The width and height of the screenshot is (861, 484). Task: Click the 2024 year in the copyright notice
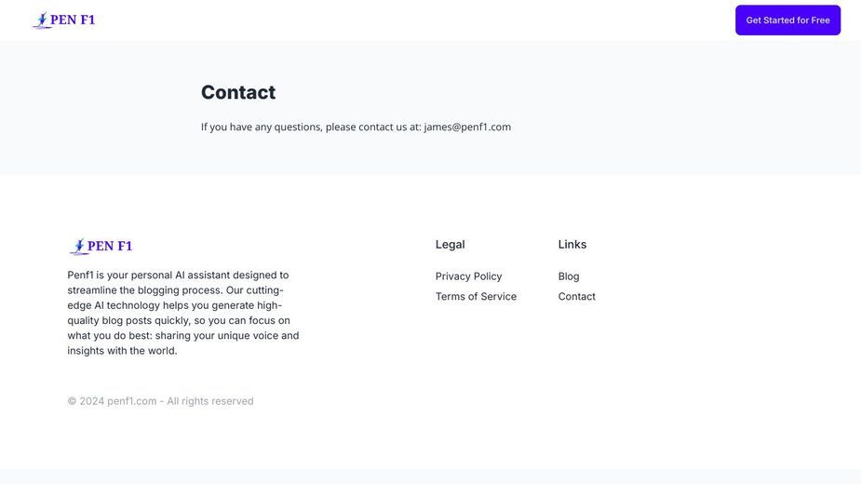[92, 401]
